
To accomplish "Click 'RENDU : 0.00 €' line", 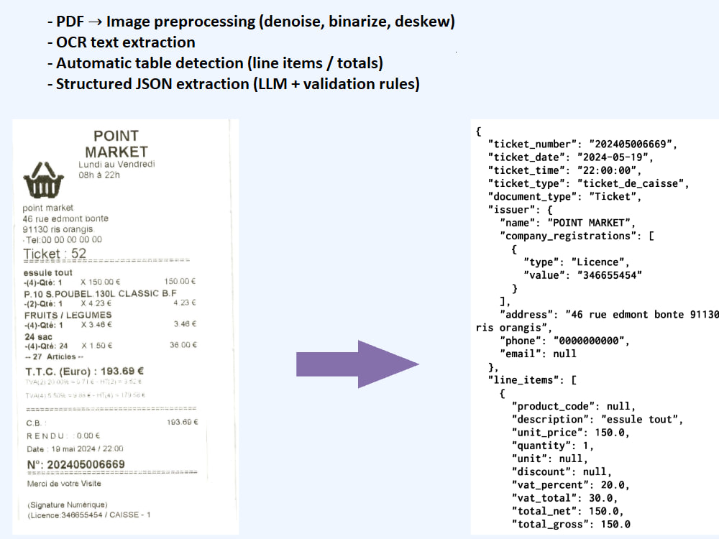I will pyautogui.click(x=63, y=436).
